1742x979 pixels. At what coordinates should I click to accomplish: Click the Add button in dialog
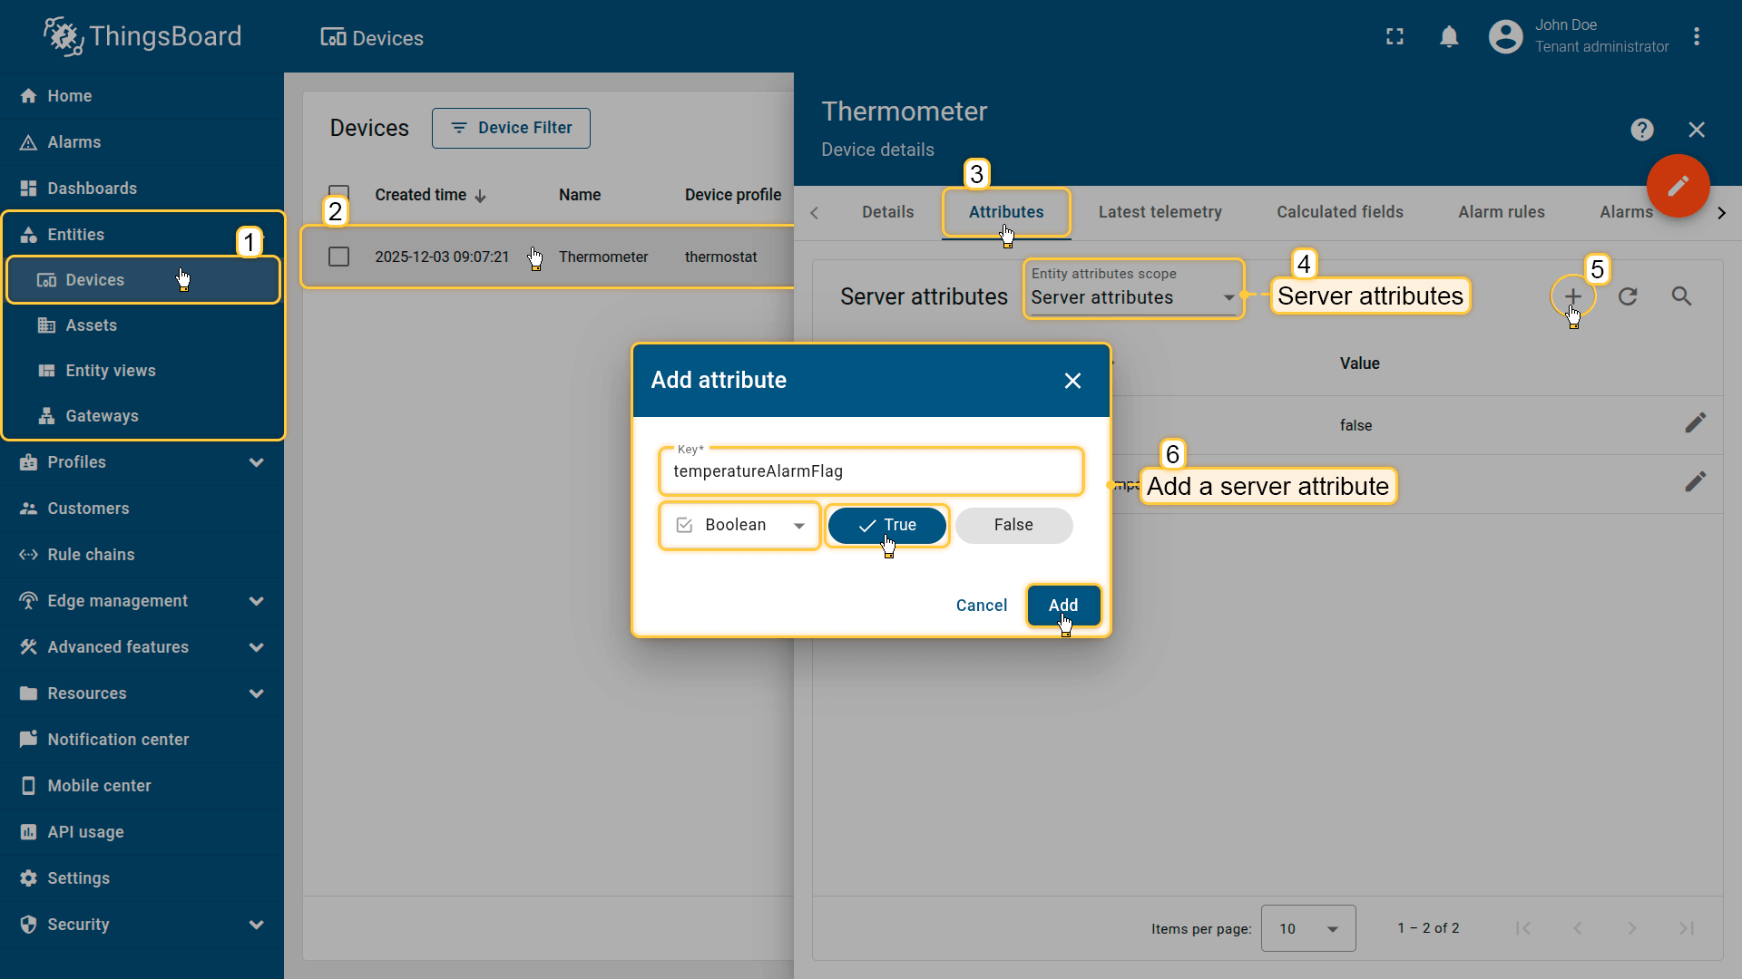point(1063,605)
